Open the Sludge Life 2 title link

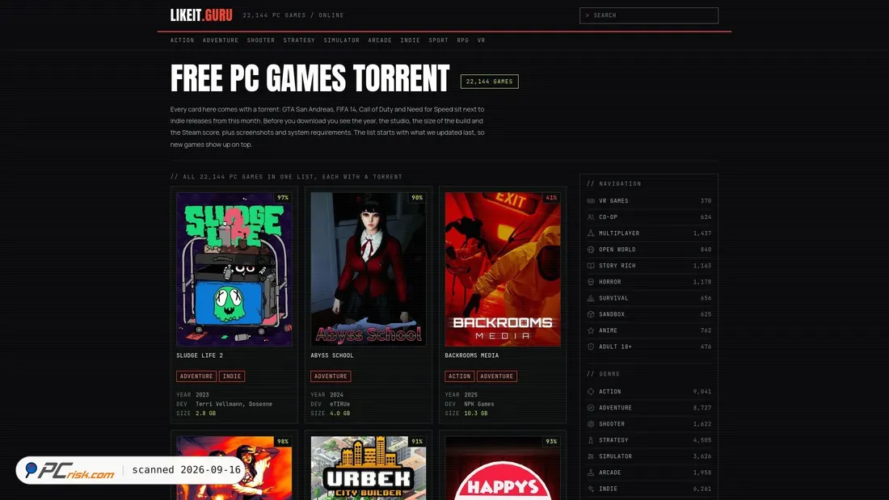click(200, 355)
